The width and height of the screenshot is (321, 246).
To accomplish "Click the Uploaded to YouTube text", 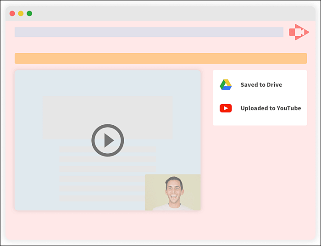I will [x=271, y=108].
